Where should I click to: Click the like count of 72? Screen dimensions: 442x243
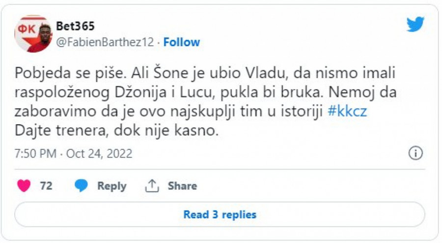coord(46,186)
